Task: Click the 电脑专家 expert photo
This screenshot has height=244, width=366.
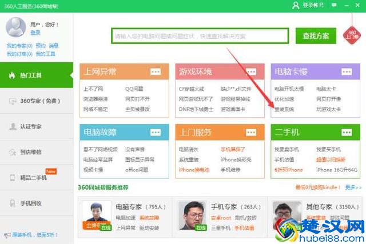Action: pyautogui.click(x=97, y=215)
